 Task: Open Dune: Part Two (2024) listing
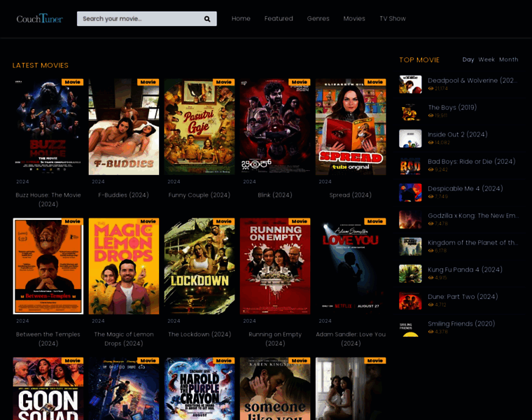[463, 297]
